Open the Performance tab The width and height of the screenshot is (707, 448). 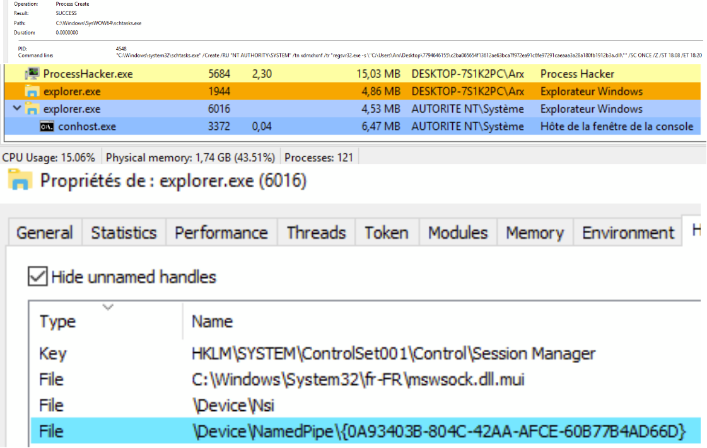(x=221, y=233)
